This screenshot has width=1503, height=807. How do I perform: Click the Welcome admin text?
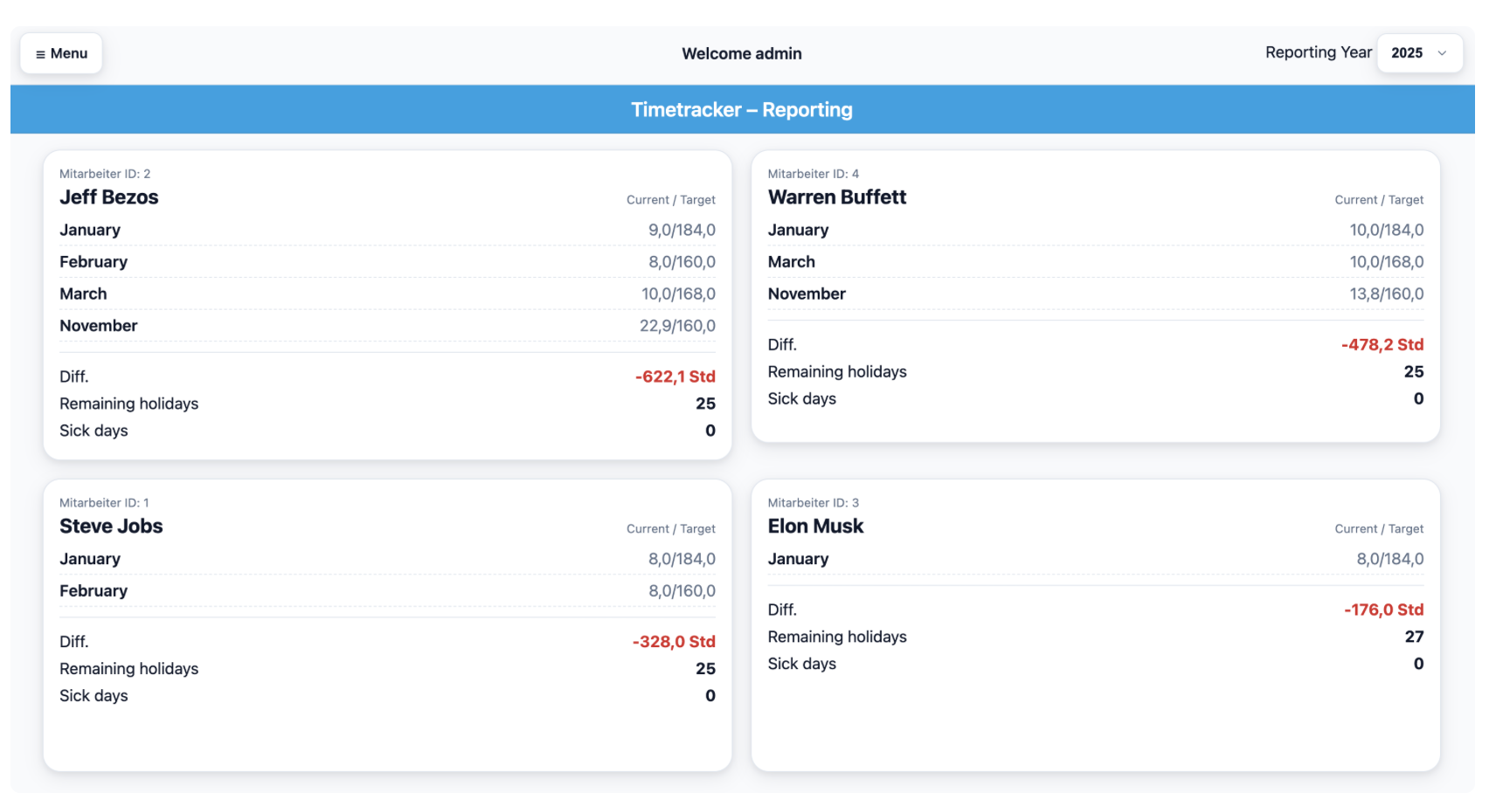point(742,54)
